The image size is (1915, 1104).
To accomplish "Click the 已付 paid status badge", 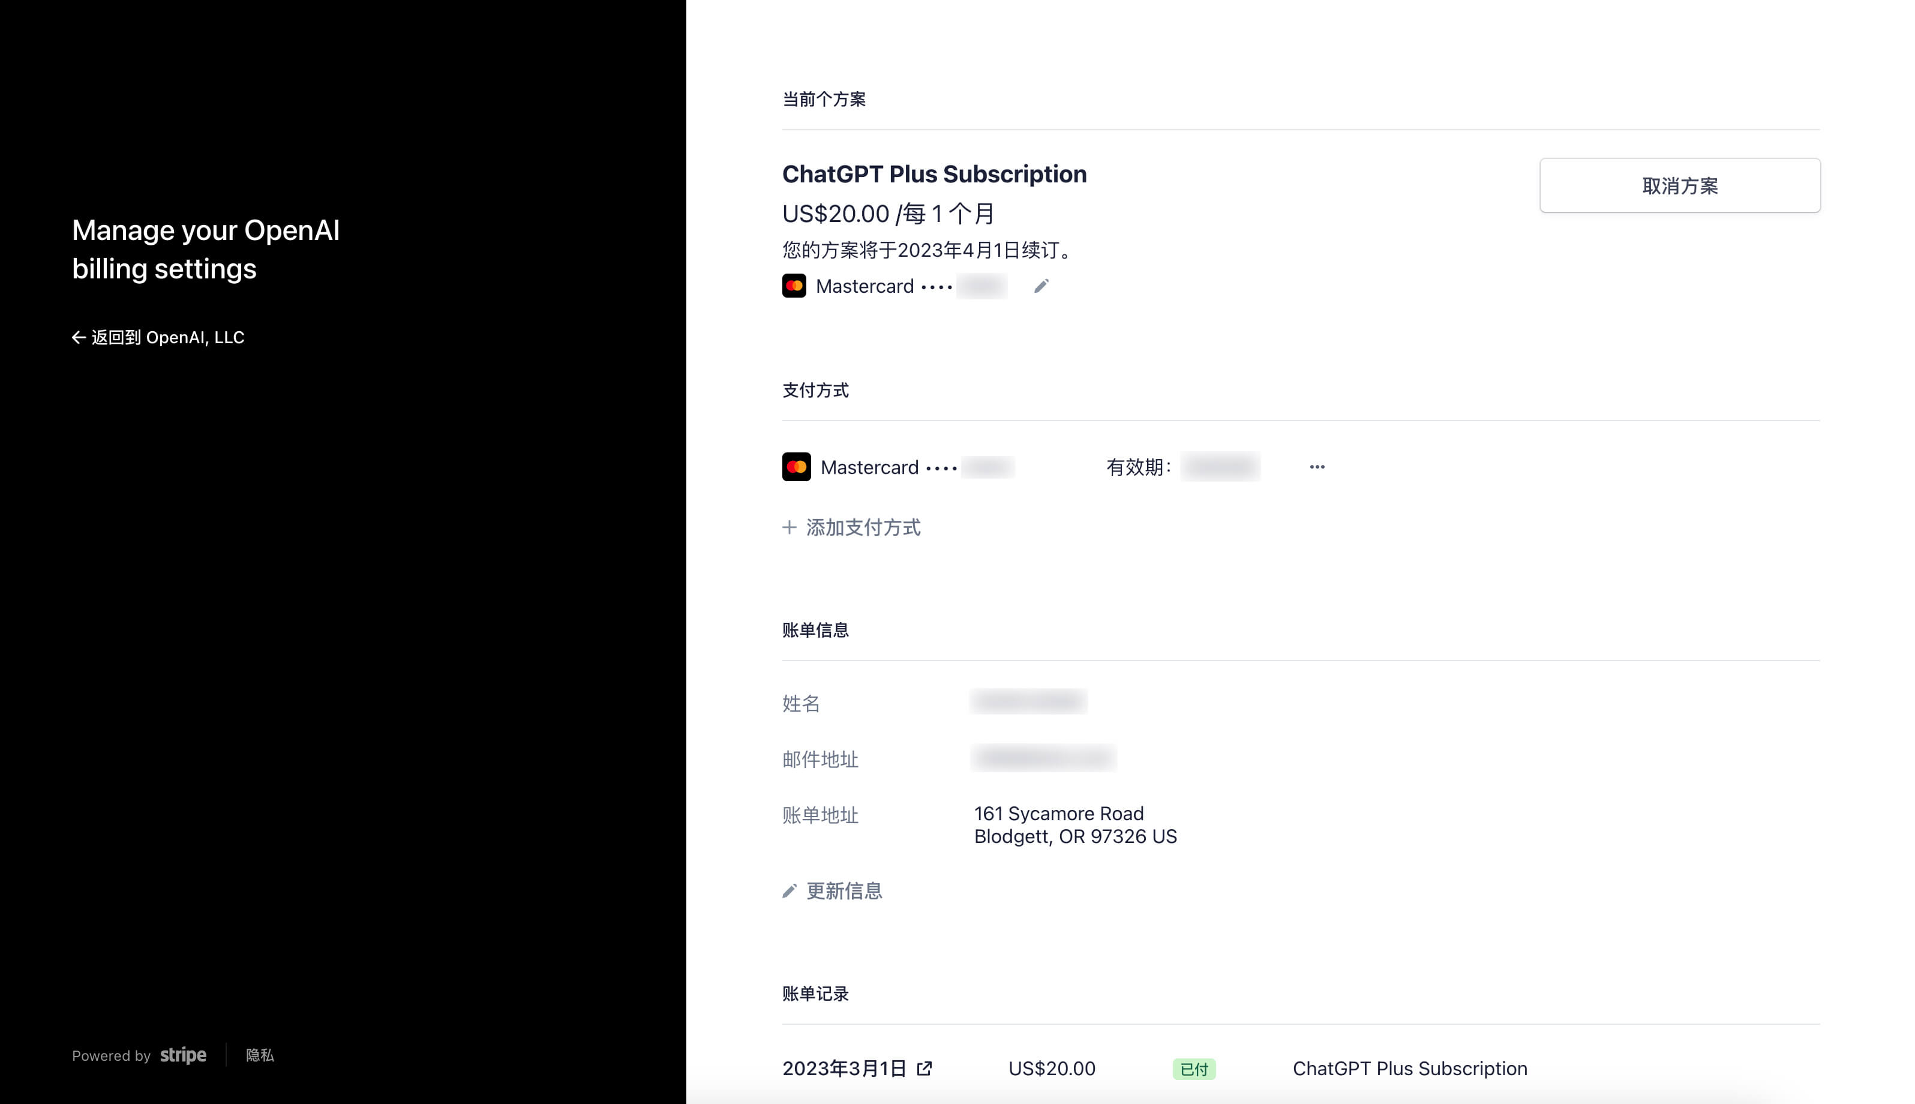I will coord(1194,1069).
